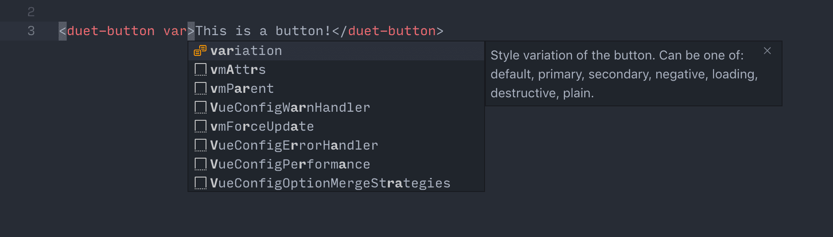Pick the vmParent completion entry
This screenshot has width=833, height=237.
pos(336,89)
